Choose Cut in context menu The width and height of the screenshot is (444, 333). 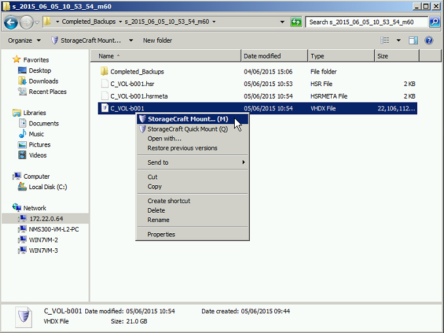[x=193, y=177]
